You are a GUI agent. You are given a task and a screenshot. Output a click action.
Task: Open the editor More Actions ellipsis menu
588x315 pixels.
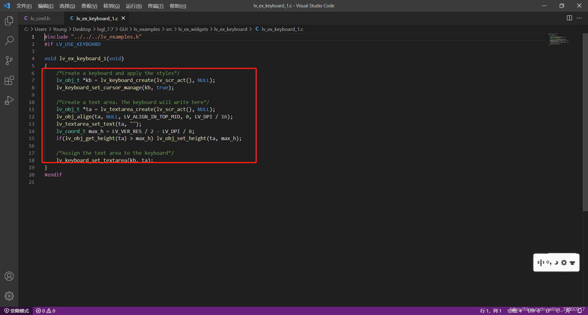point(579,18)
